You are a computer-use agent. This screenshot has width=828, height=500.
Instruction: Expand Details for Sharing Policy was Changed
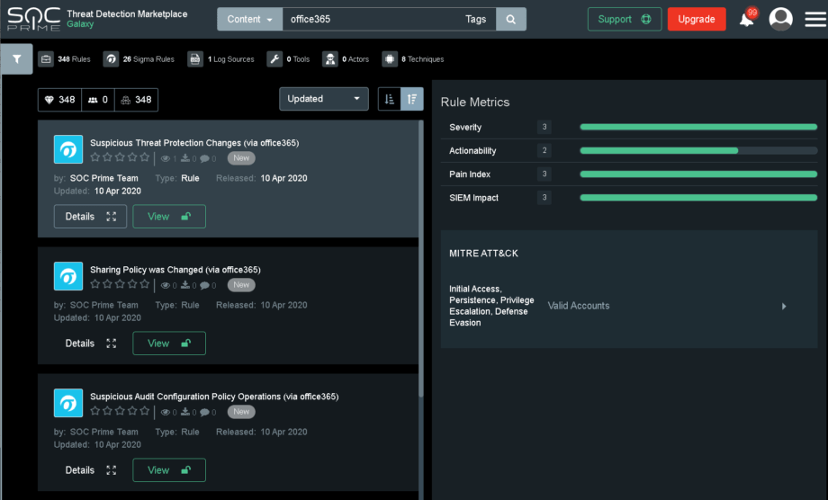pos(90,344)
